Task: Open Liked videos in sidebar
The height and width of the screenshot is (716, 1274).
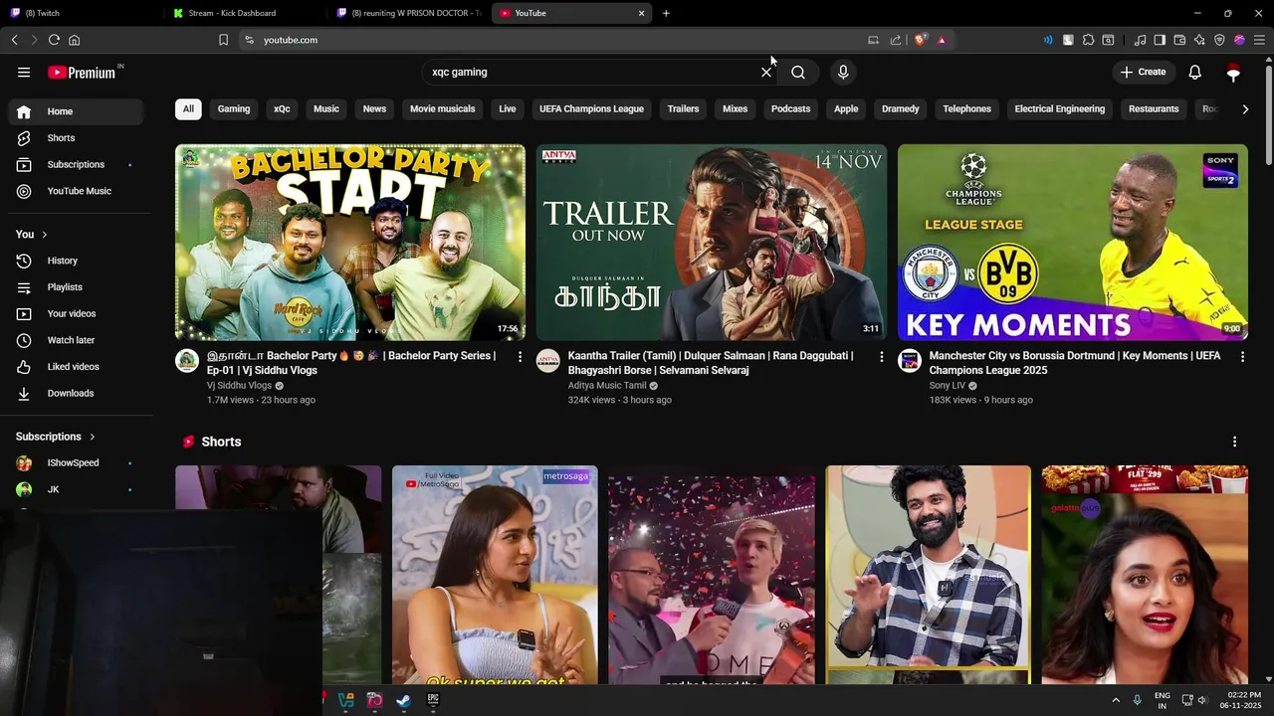Action: (76, 367)
